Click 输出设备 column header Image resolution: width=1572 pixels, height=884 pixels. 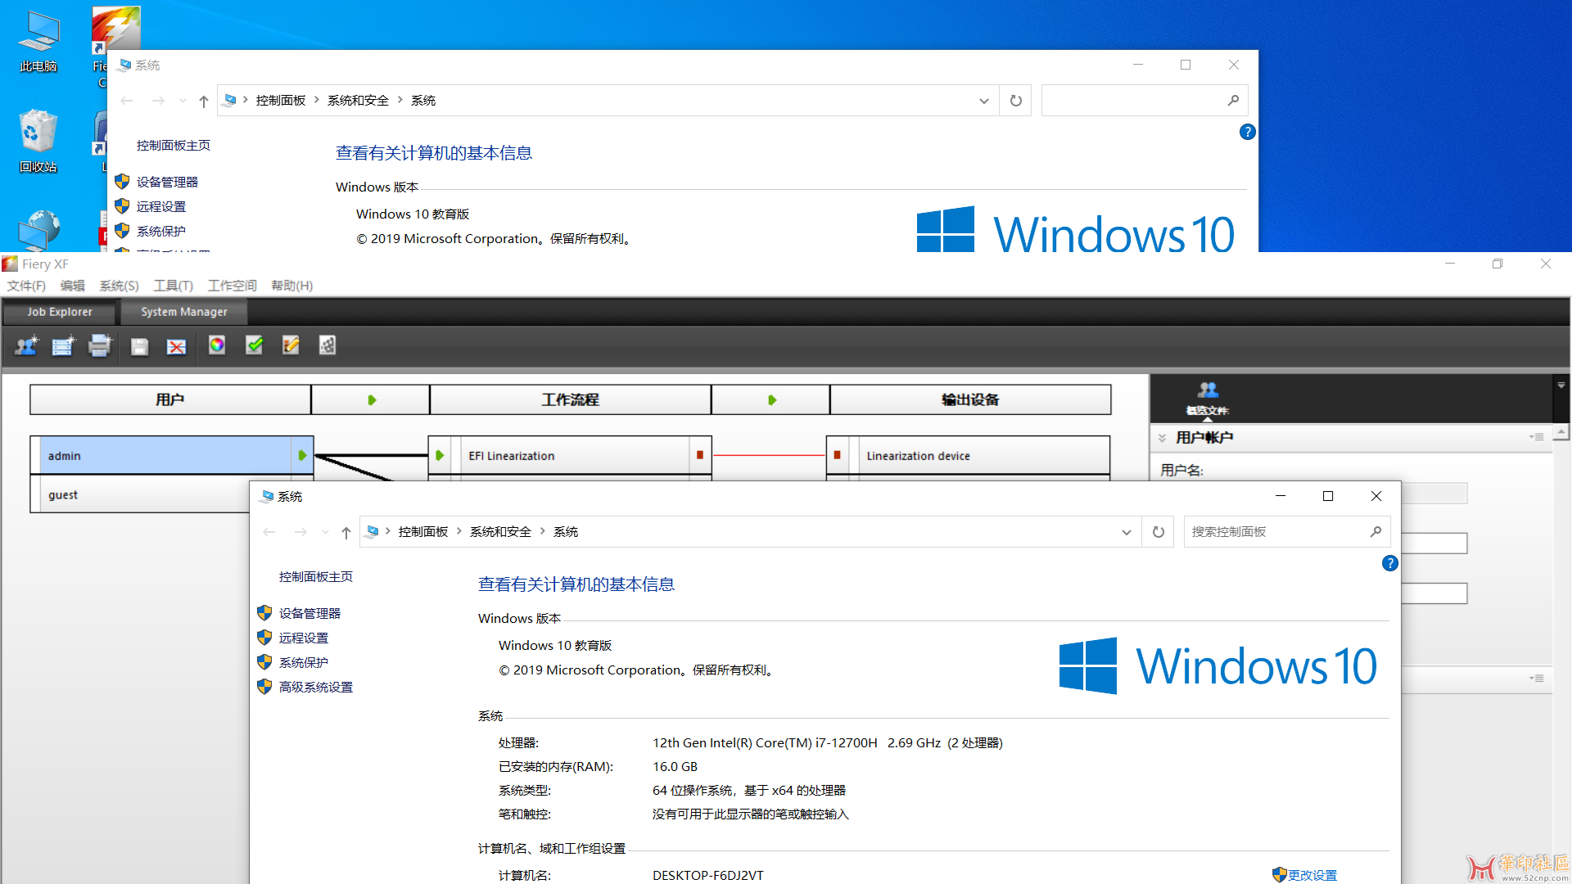(970, 400)
